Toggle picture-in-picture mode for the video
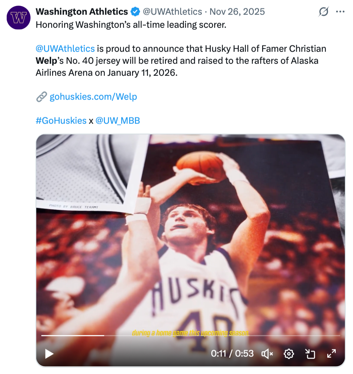Image resolution: width=353 pixels, height=374 pixels. point(310,353)
